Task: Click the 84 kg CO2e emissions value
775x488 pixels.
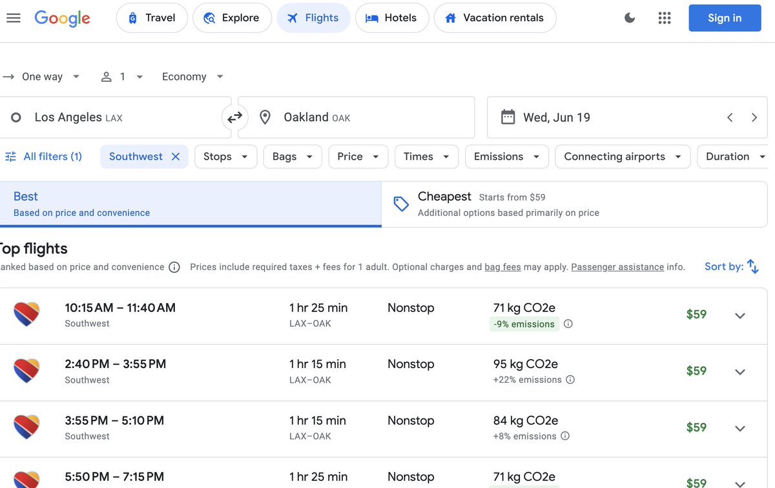Action: click(x=525, y=420)
